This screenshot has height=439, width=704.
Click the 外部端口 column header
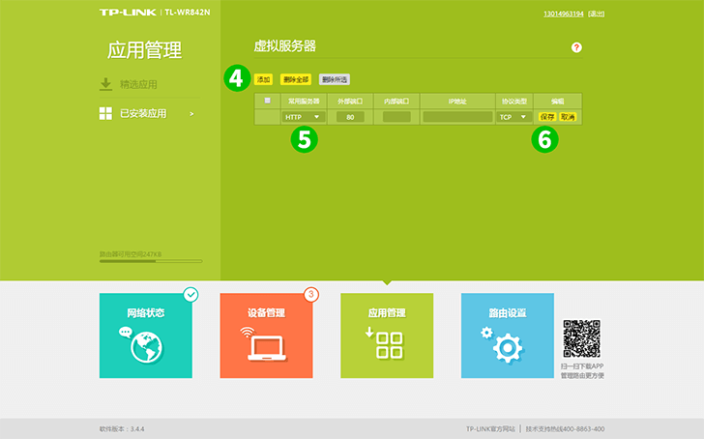tap(350, 102)
